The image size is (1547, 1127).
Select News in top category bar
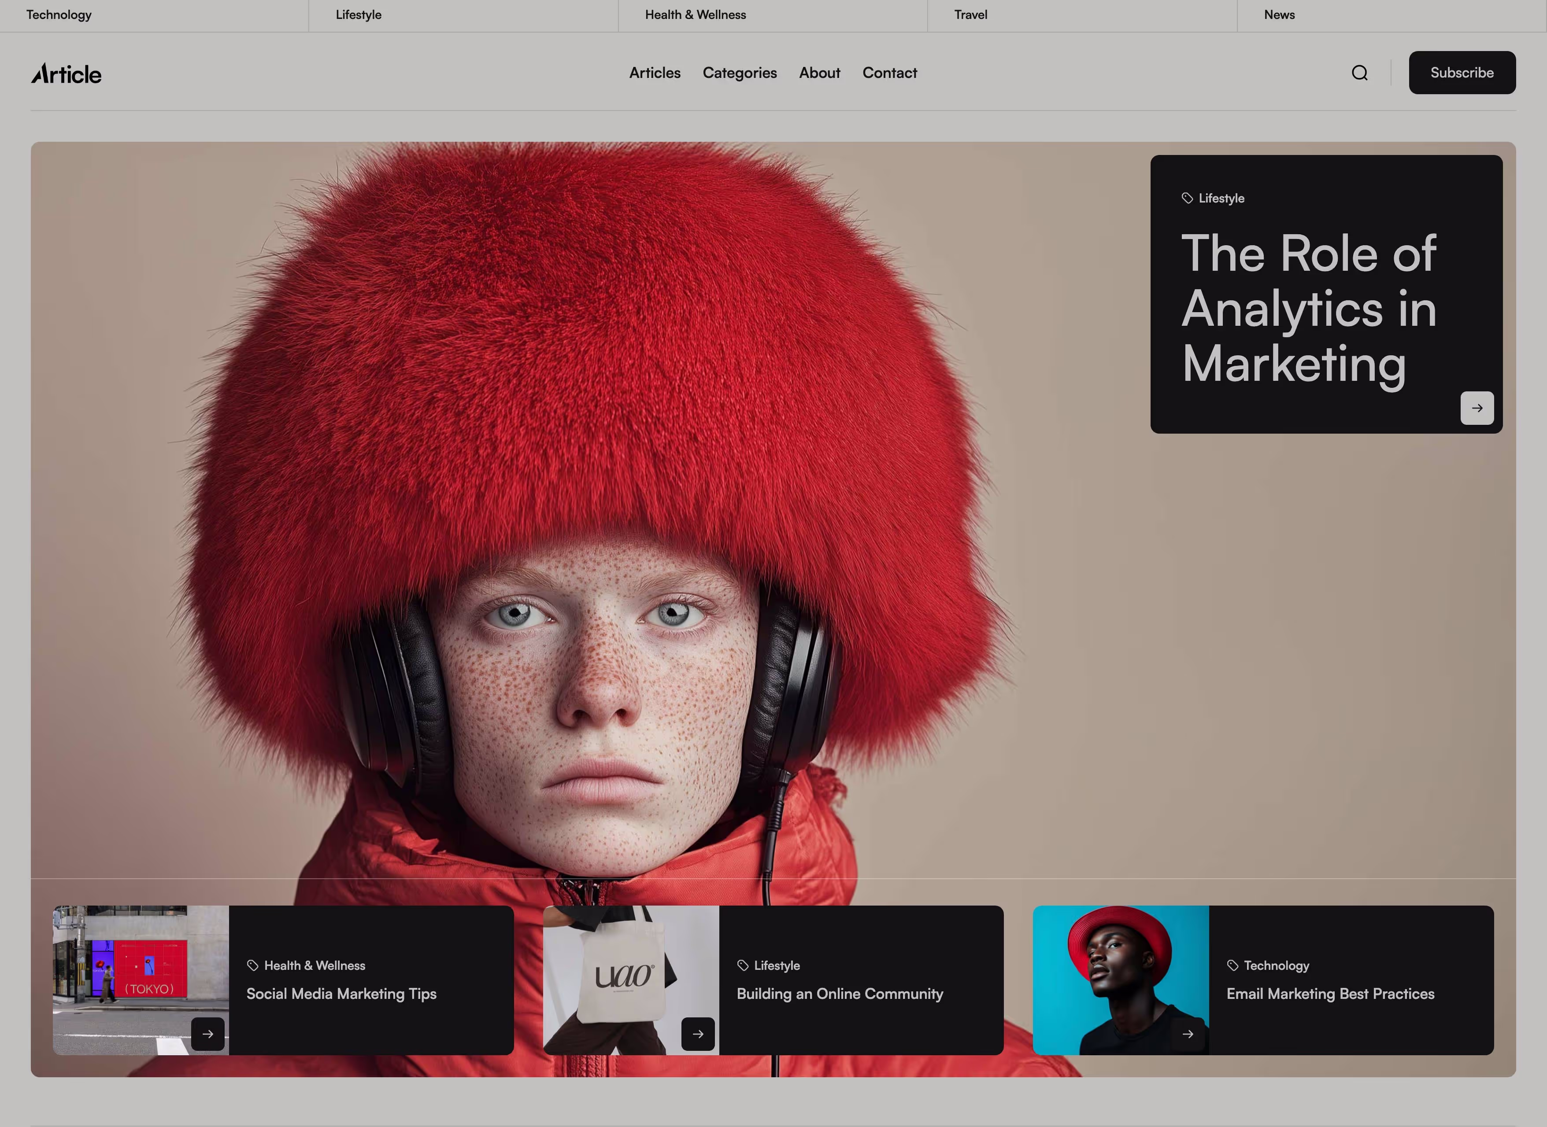click(1279, 15)
